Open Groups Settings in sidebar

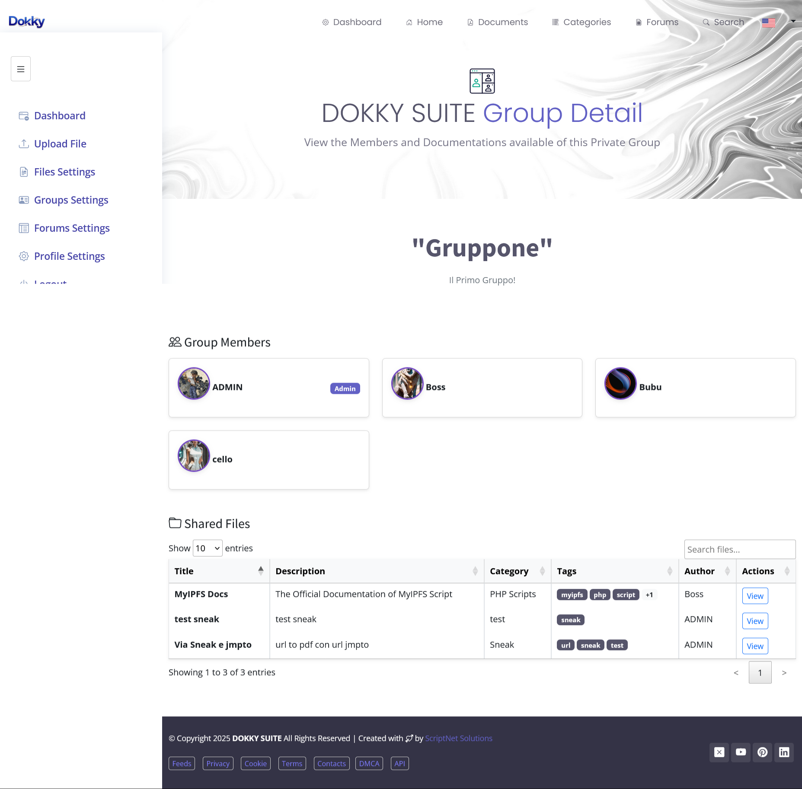coord(71,200)
